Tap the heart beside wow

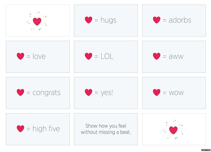pyautogui.click(x=157, y=92)
